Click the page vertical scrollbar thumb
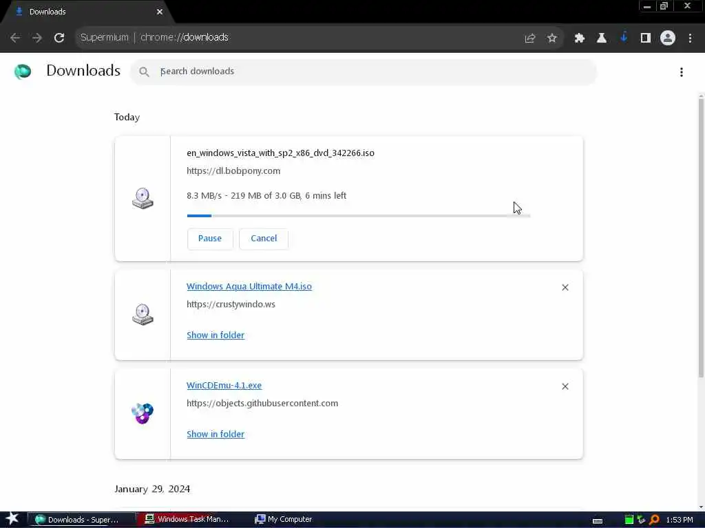 pos(701,236)
